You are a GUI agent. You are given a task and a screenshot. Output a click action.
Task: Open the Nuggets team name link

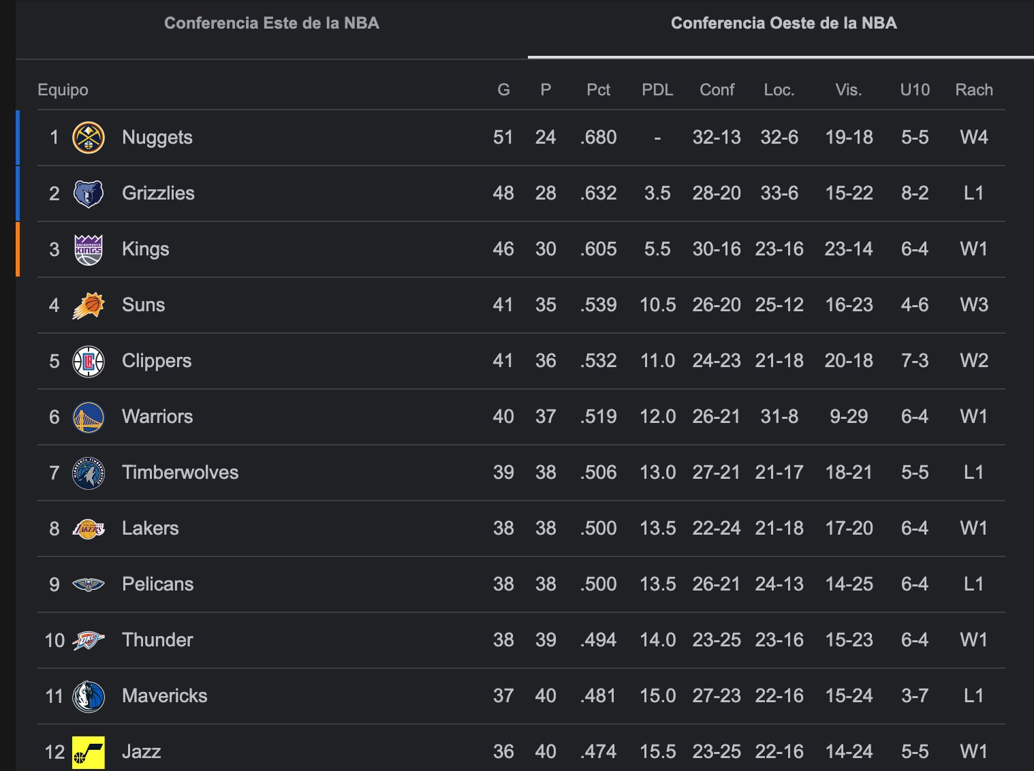click(x=157, y=138)
